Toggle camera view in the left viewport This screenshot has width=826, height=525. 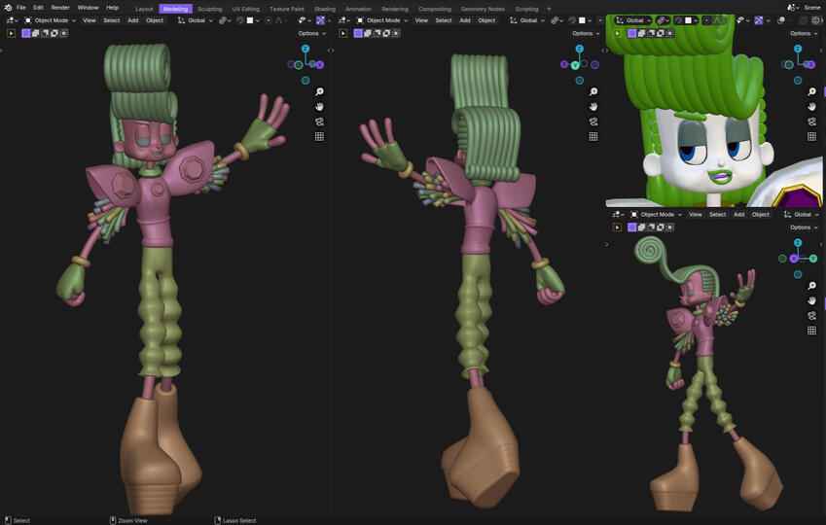click(319, 122)
